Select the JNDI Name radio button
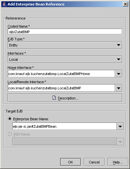Screen dimensions: 130x169 click(x=10, y=134)
